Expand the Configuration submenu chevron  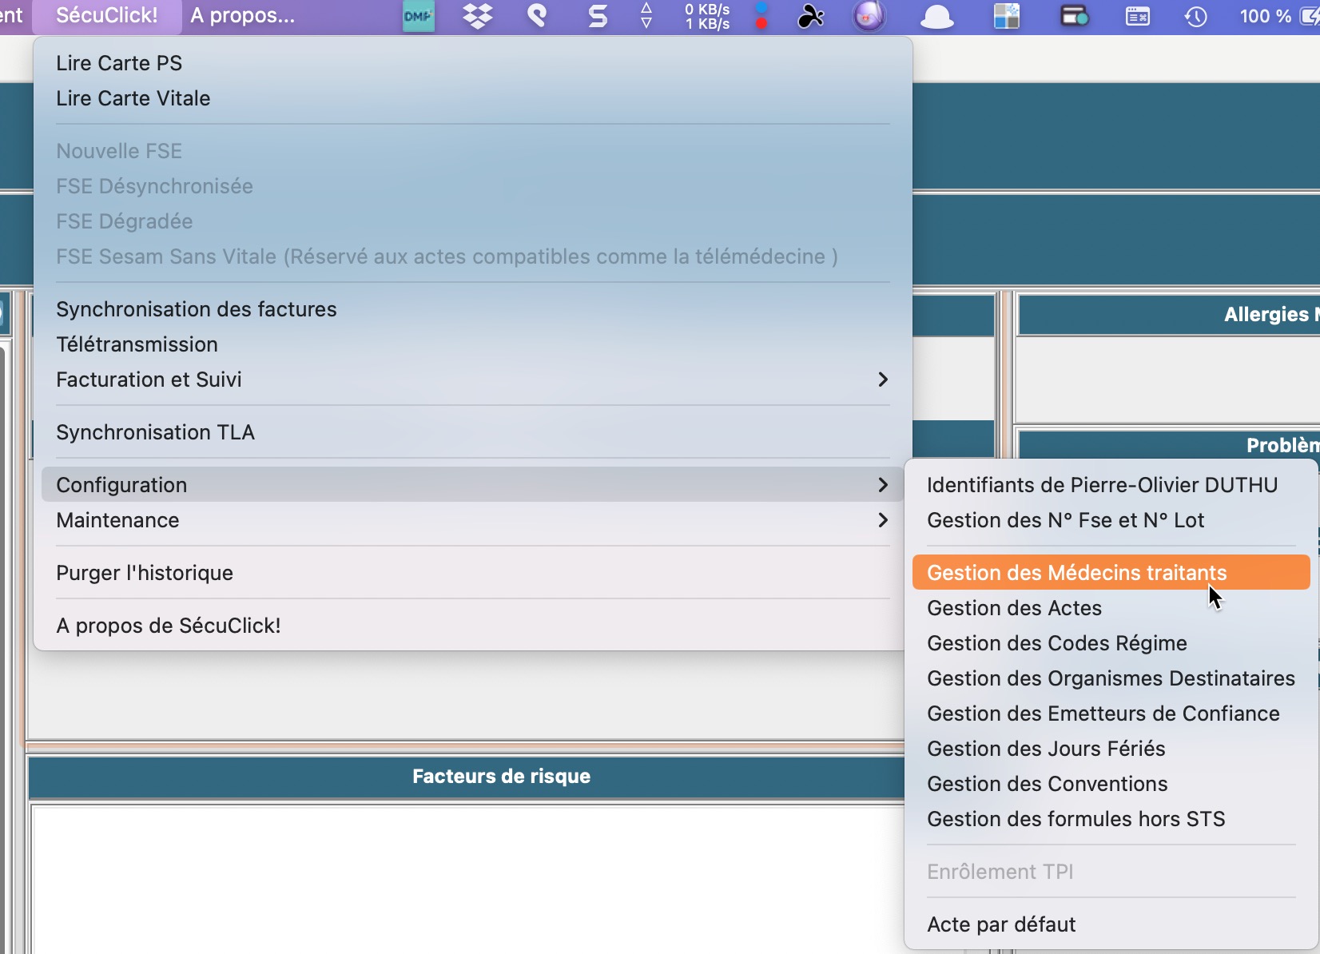[883, 485]
